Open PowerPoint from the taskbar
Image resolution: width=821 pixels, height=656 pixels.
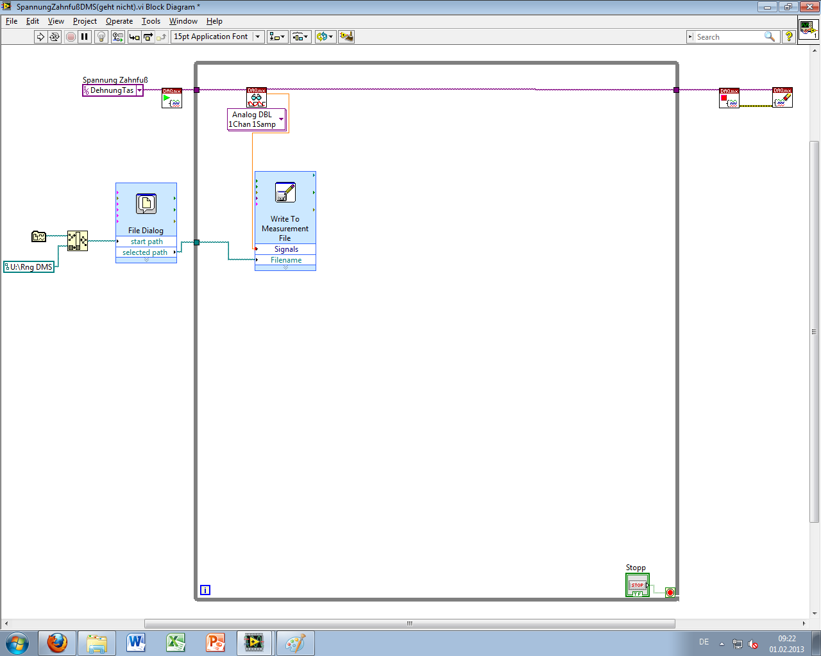click(216, 643)
